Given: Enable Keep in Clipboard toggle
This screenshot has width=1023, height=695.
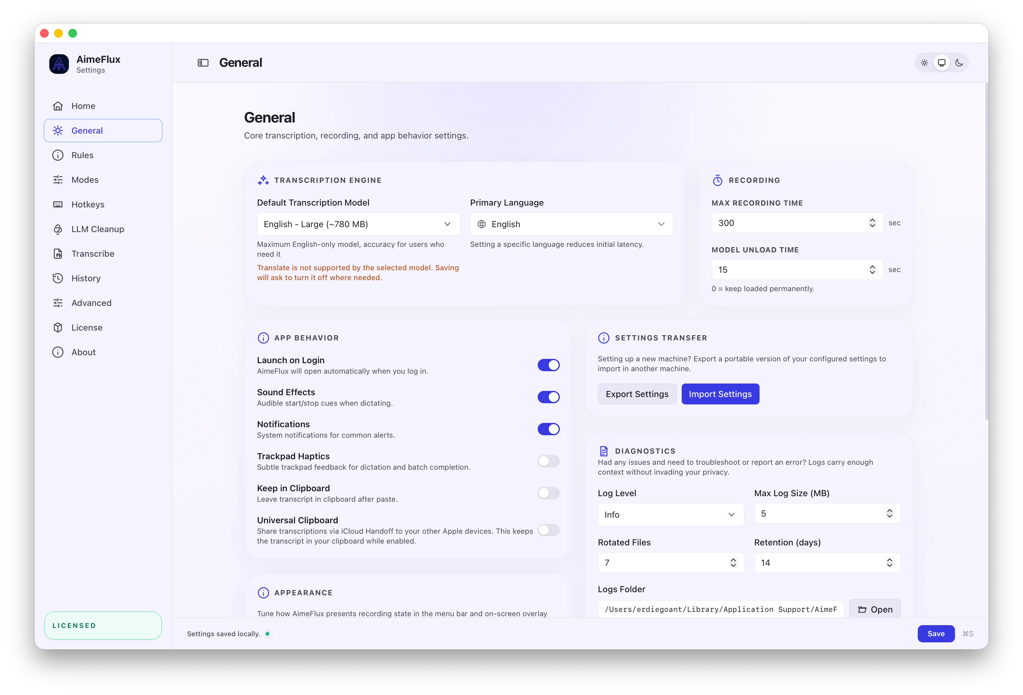Looking at the screenshot, I should [548, 493].
